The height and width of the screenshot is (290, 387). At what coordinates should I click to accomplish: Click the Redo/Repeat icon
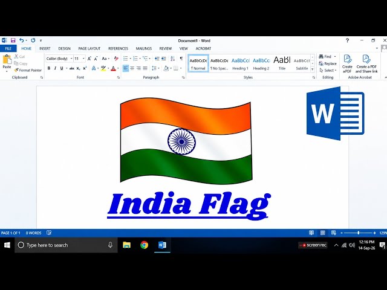pos(33,40)
